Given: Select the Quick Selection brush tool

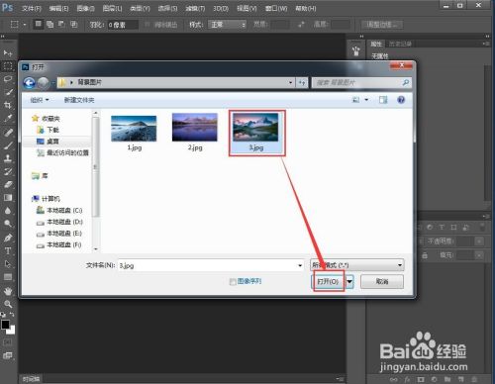Looking at the screenshot, I should click(x=8, y=92).
